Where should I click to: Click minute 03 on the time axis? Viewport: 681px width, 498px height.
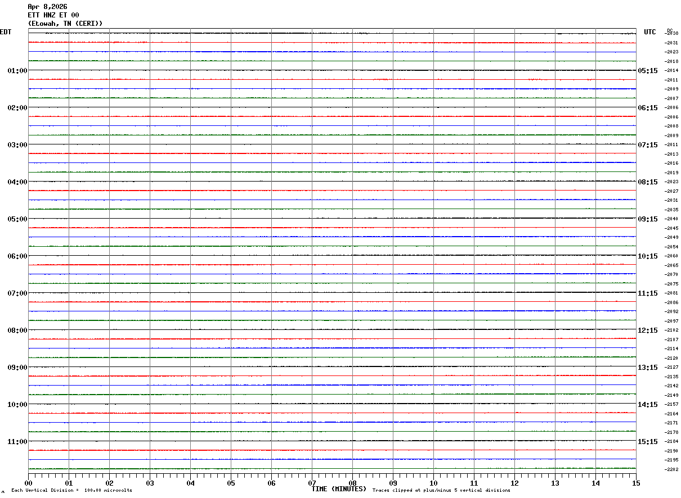(x=150, y=483)
